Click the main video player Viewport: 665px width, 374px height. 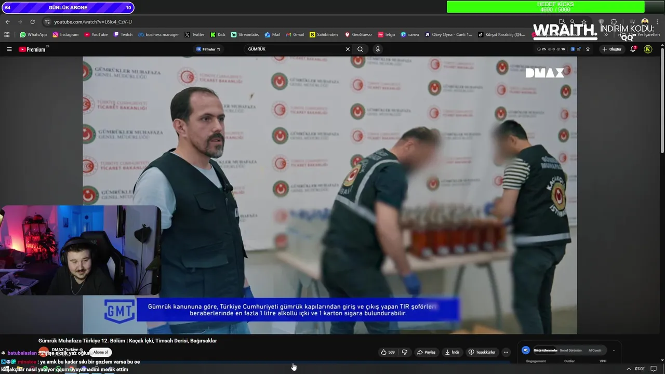coord(329,195)
